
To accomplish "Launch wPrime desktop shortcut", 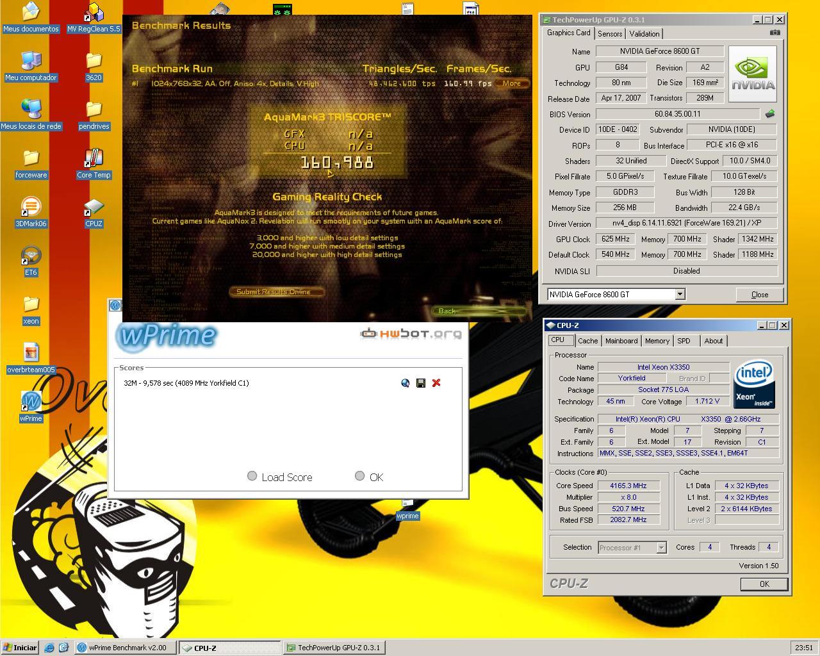I will (31, 407).
